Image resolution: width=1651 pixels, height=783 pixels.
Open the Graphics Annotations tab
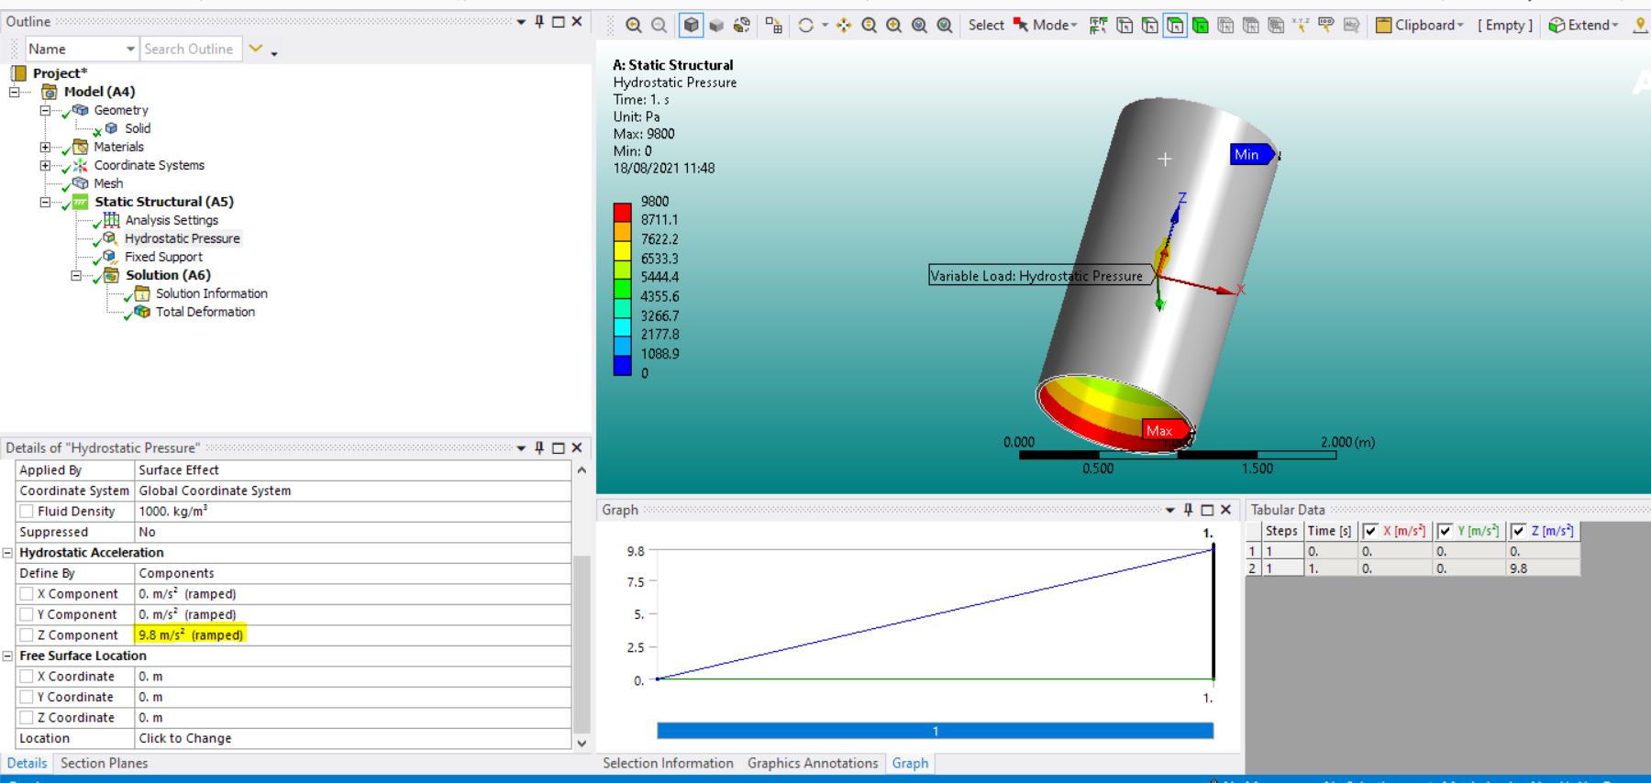[x=812, y=763]
